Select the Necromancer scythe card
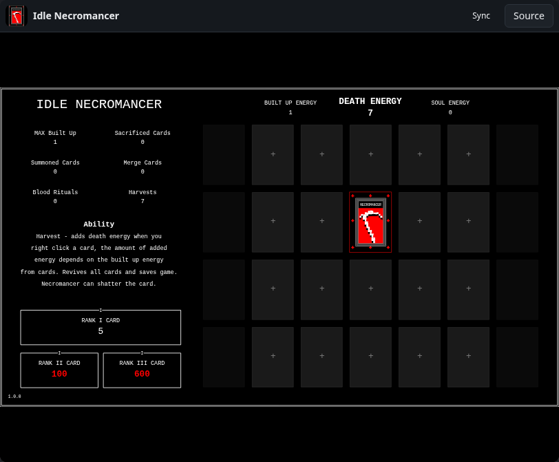The image size is (559, 462). pos(370,222)
